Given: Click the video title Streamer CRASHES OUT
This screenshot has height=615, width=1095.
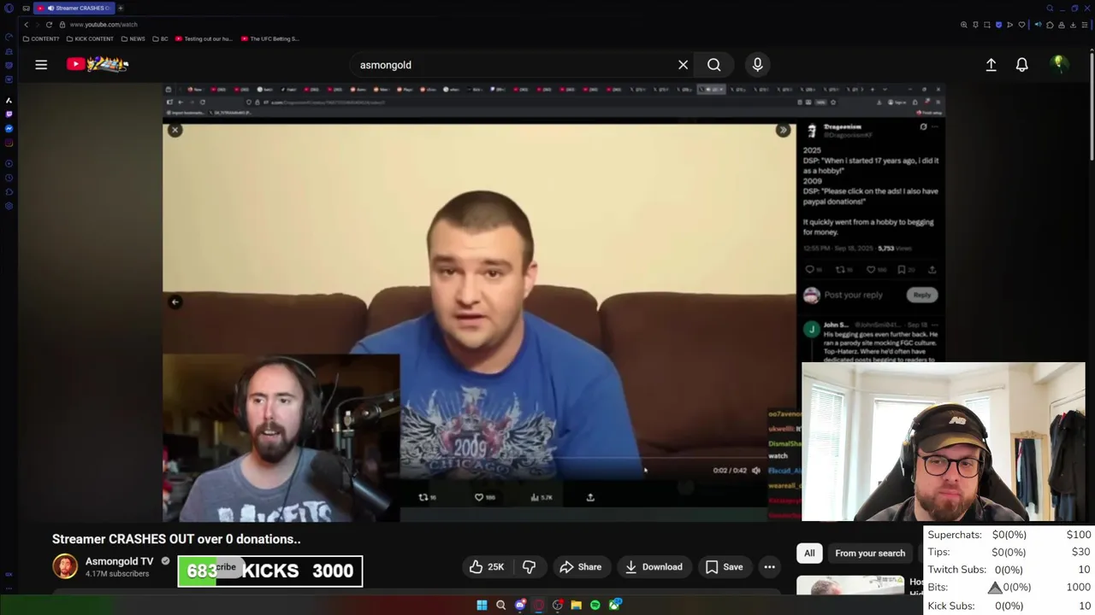Looking at the screenshot, I should 176,539.
